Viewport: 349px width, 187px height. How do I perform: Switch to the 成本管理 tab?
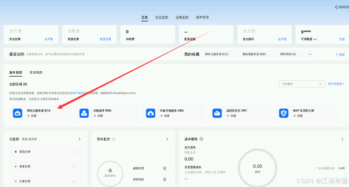pos(202,17)
